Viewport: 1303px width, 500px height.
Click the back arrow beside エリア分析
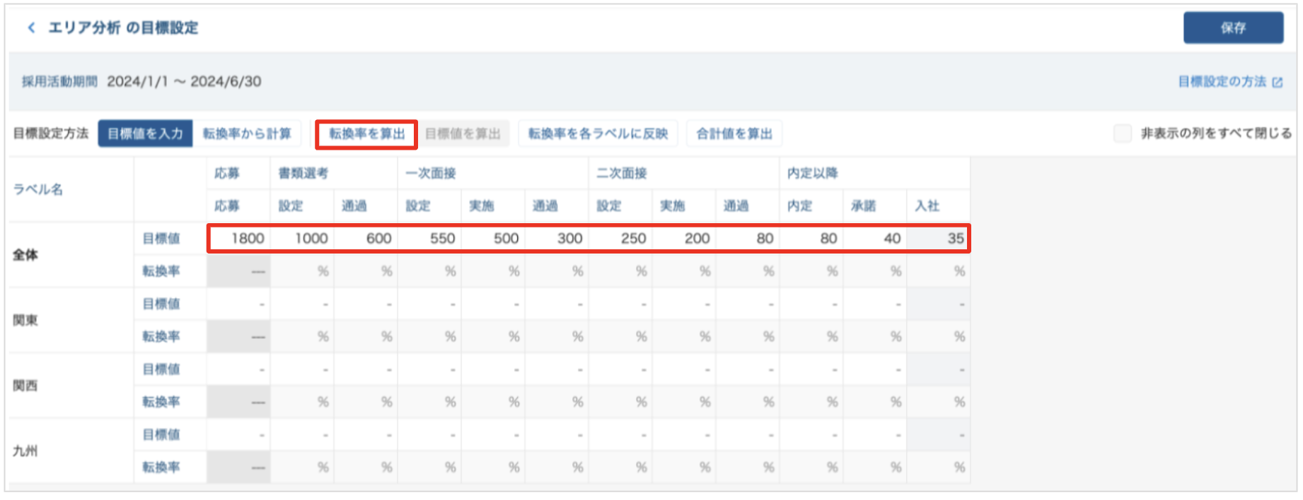31,28
